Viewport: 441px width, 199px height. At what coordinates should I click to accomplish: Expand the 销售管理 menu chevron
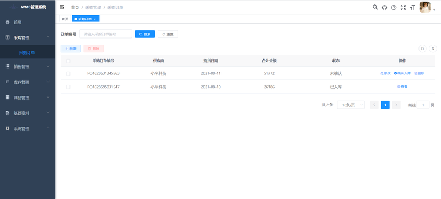point(48,67)
